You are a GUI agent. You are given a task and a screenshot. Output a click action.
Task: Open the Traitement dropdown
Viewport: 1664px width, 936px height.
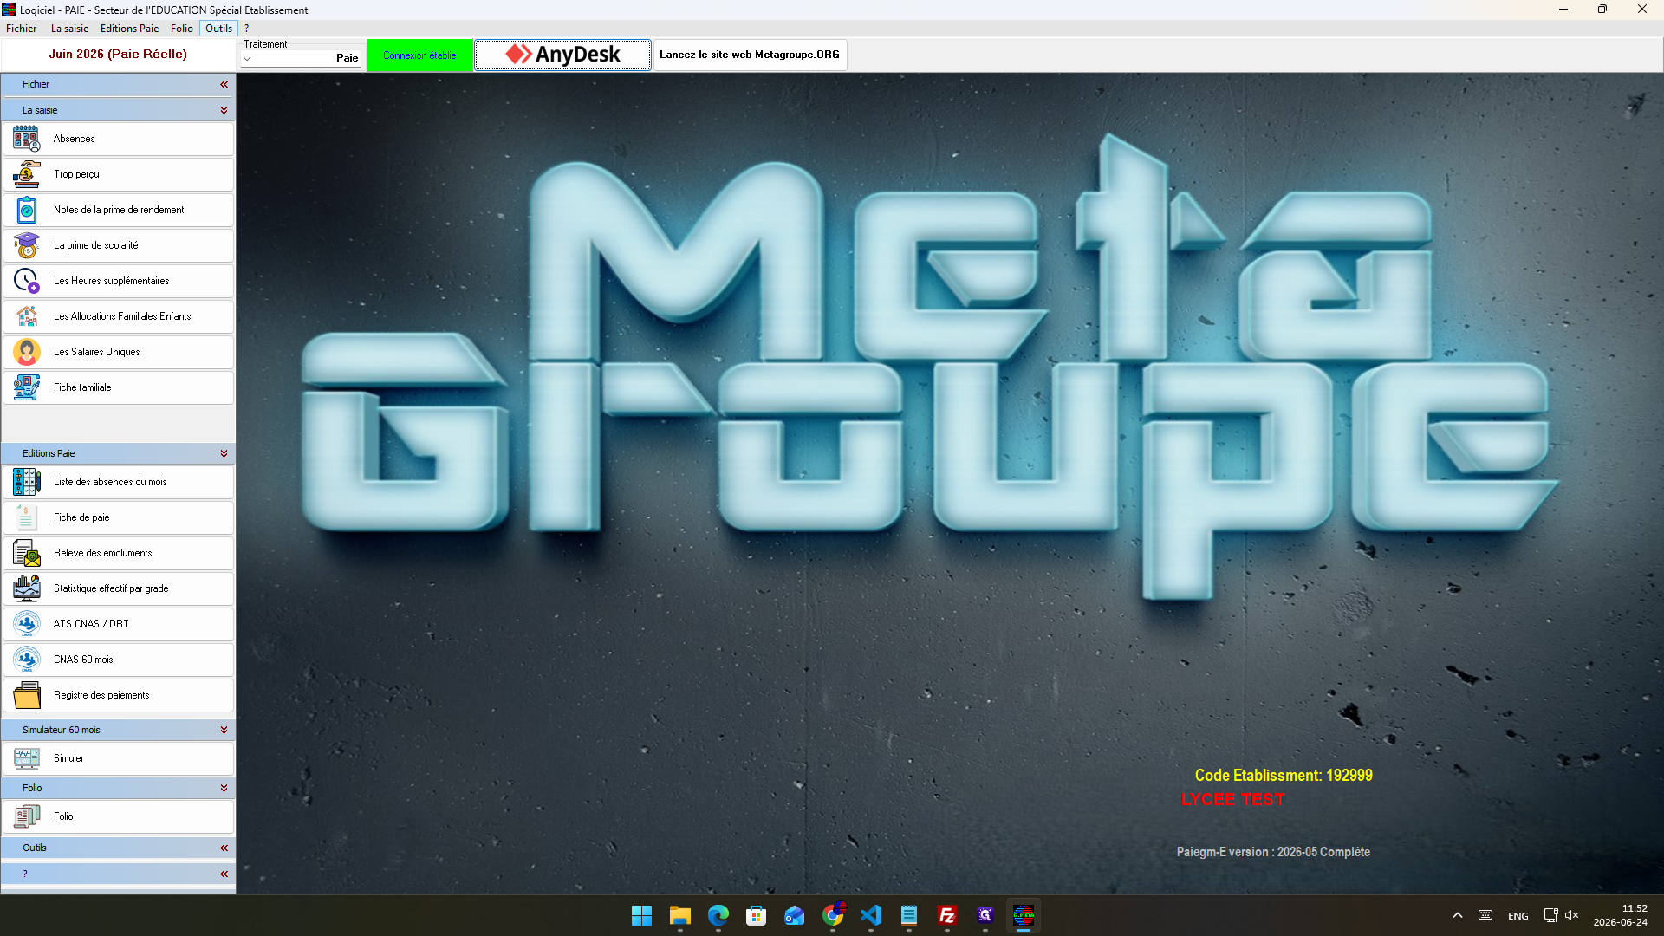pos(247,59)
